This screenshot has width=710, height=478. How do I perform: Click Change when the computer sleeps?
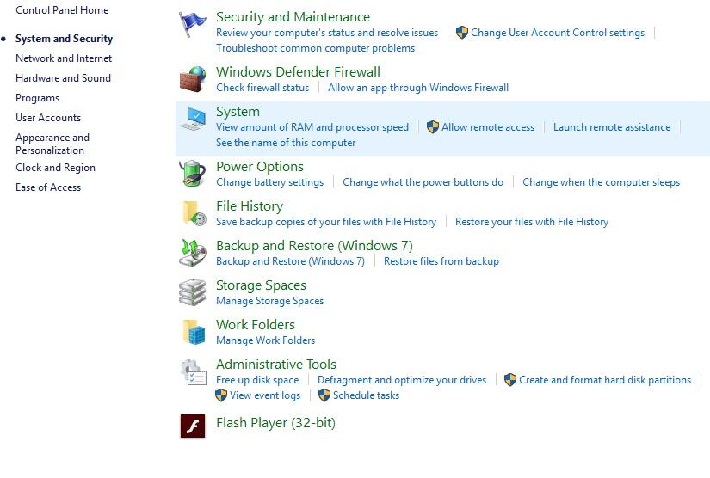click(x=601, y=181)
